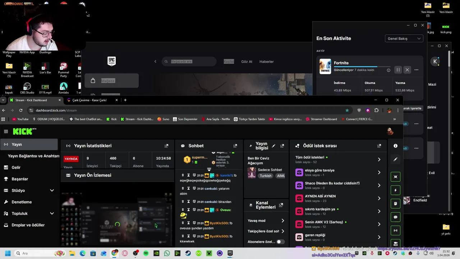Open the Mağaza button in Epic launcher
460x259 pixels.
point(112,81)
